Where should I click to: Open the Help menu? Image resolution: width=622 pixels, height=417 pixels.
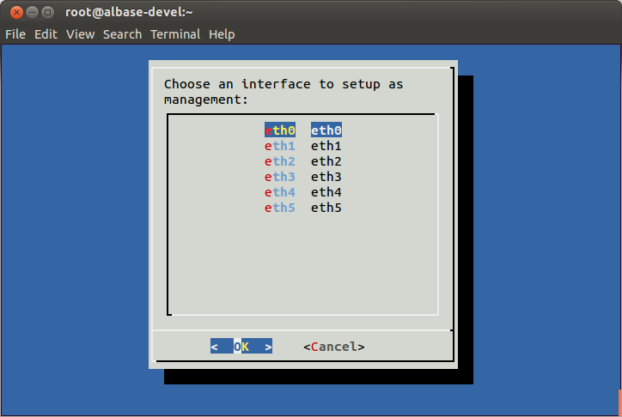[222, 34]
